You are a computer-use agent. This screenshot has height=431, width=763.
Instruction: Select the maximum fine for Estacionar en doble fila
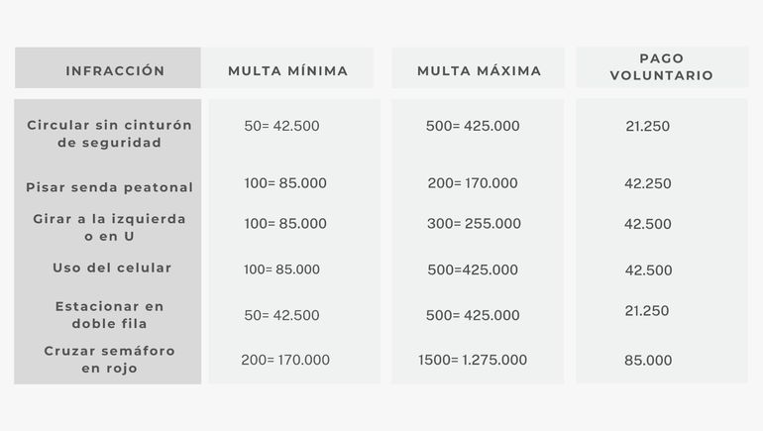click(x=473, y=316)
